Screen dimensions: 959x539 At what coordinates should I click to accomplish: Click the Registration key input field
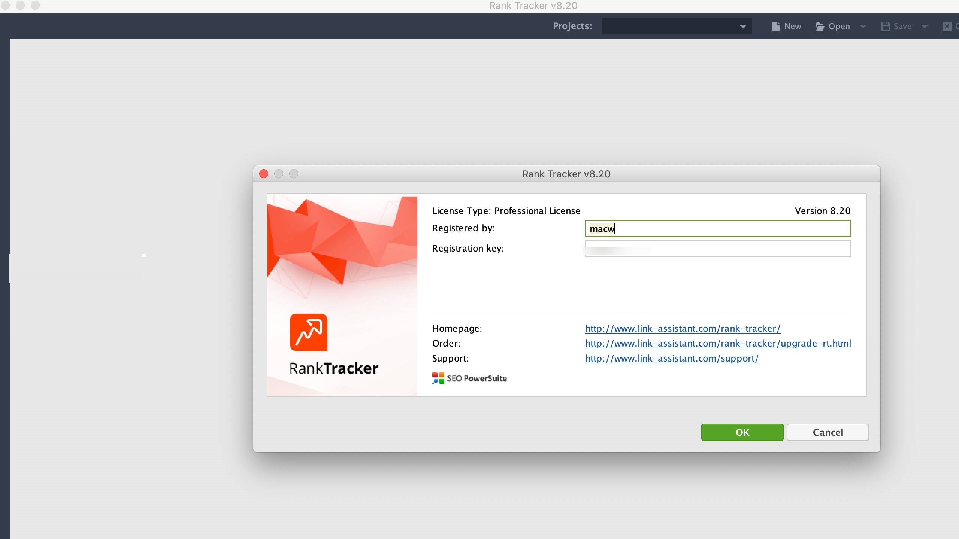717,249
